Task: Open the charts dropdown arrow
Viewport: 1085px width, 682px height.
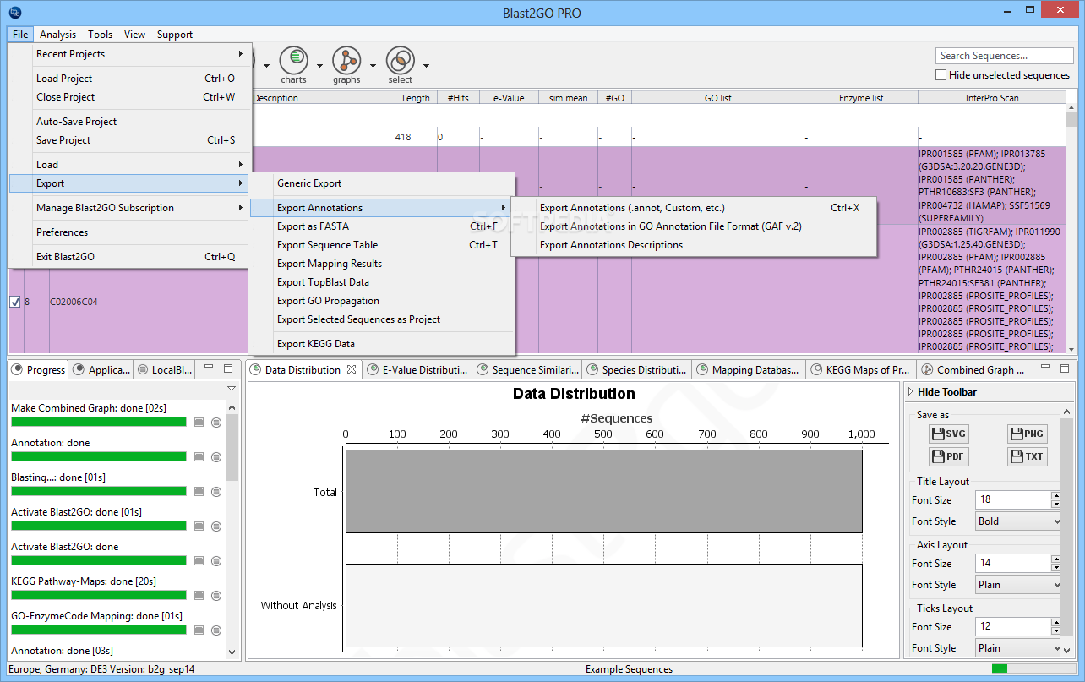Action: point(320,65)
